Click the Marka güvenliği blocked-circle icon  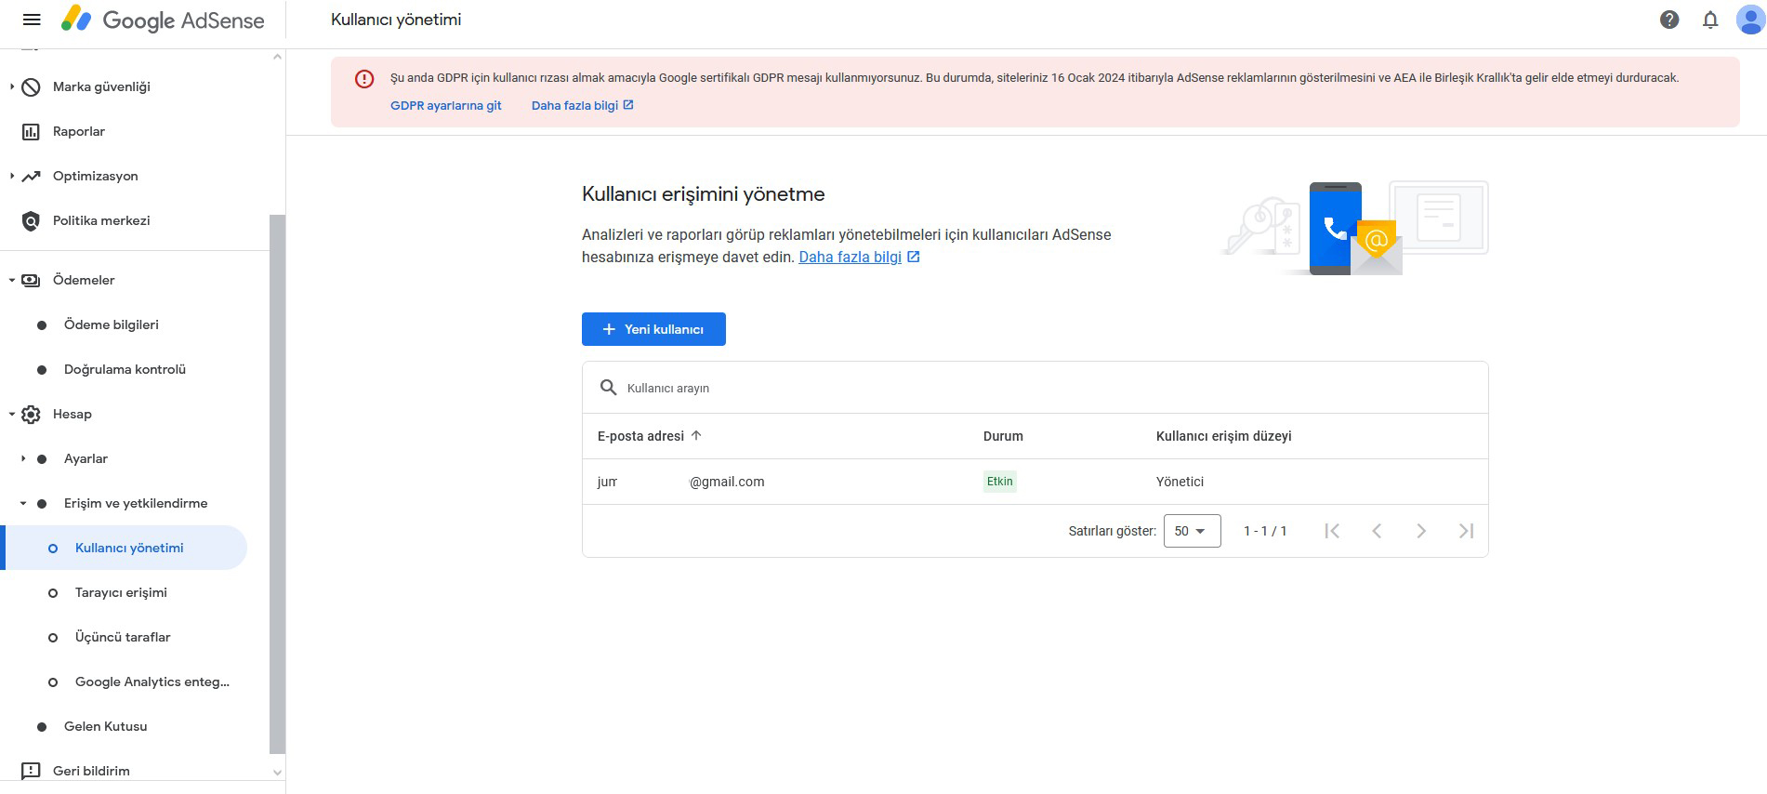coord(31,86)
